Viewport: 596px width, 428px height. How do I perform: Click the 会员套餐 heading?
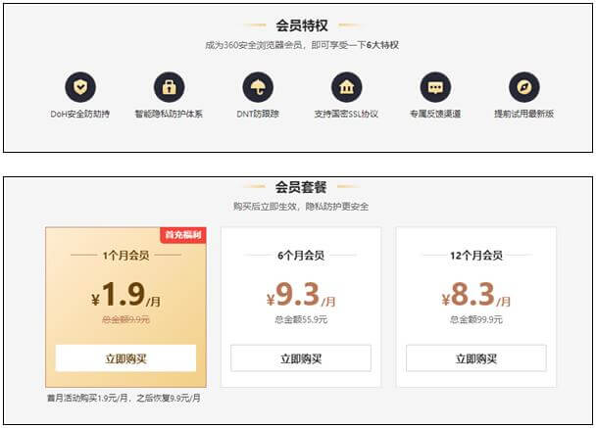coord(301,187)
